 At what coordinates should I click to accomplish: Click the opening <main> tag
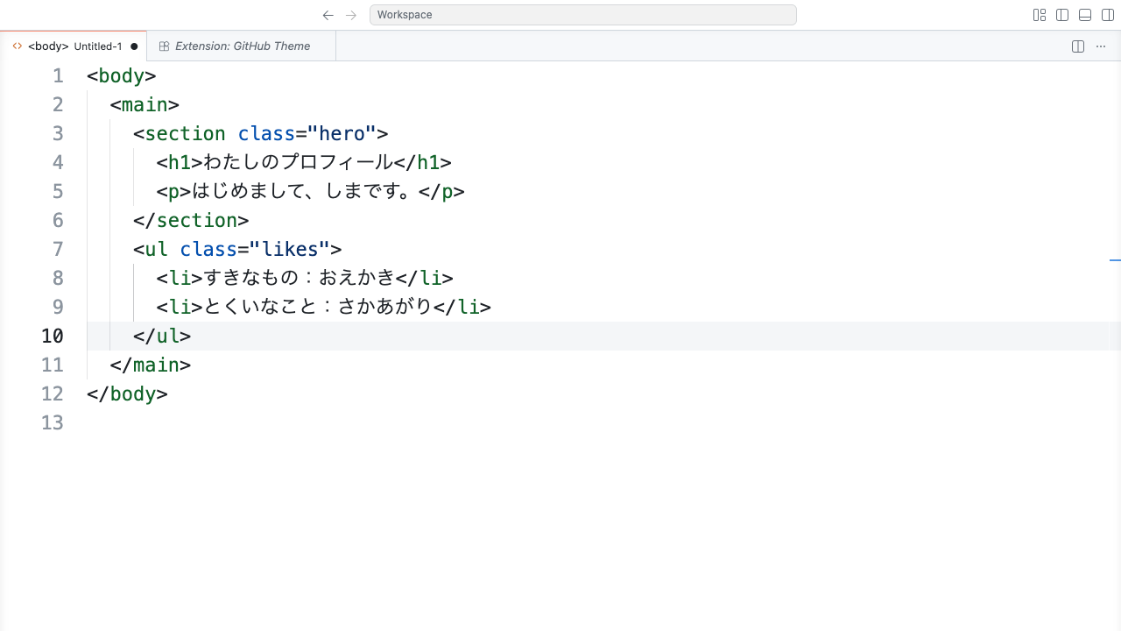145,105
